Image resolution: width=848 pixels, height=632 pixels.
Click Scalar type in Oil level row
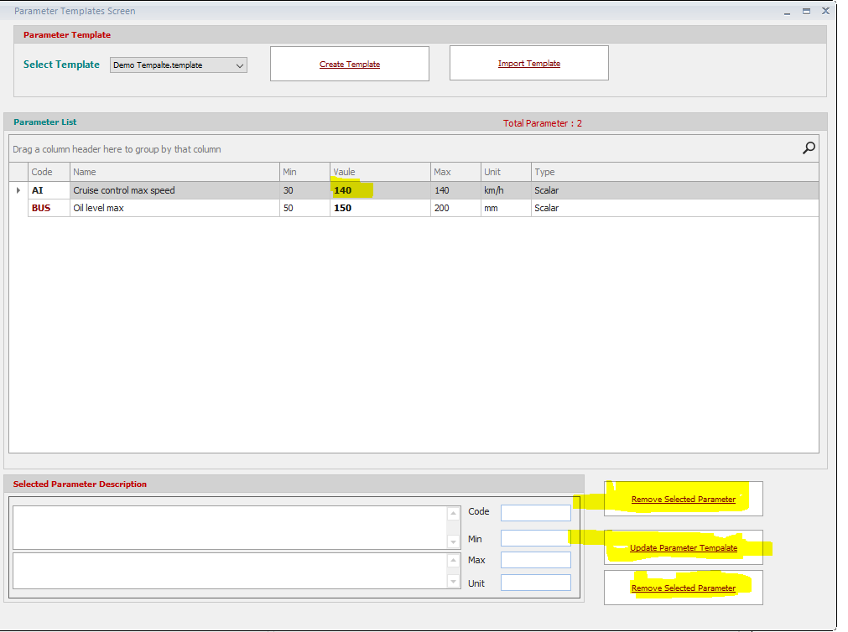point(674,208)
